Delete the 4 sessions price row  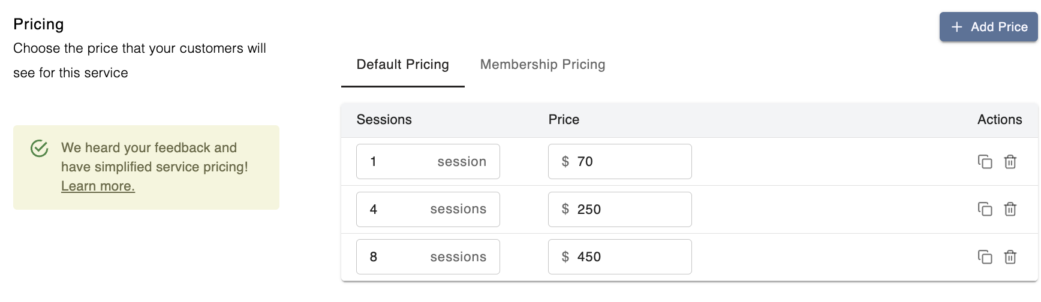click(x=1010, y=209)
